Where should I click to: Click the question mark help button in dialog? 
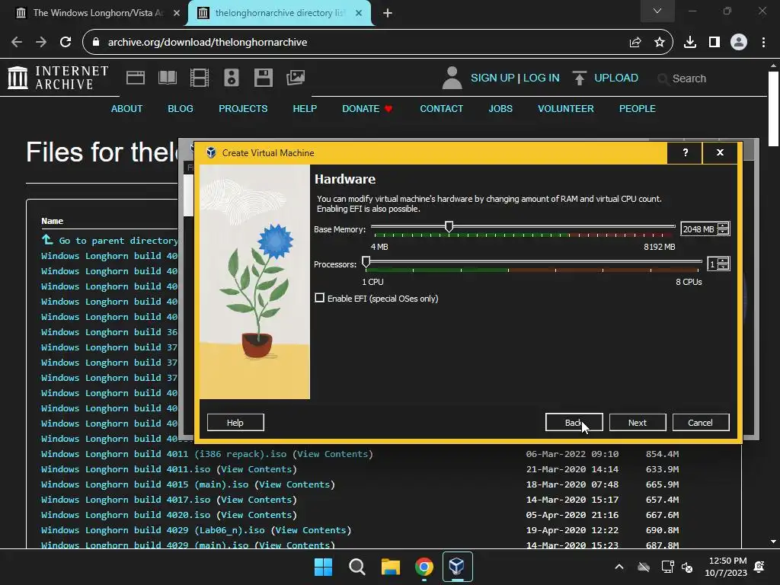[685, 152]
